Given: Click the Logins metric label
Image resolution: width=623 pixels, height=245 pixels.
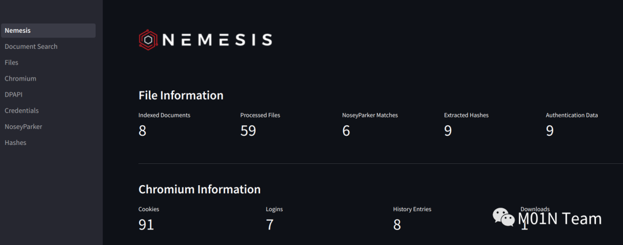Looking at the screenshot, I should pos(274,209).
